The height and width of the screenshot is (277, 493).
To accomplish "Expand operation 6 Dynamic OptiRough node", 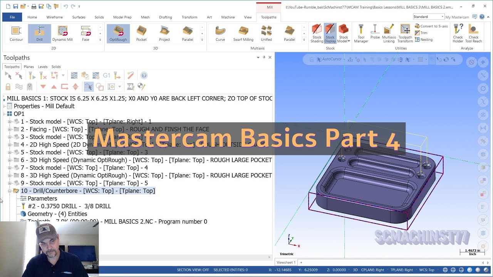I will pyautogui.click(x=10, y=160).
